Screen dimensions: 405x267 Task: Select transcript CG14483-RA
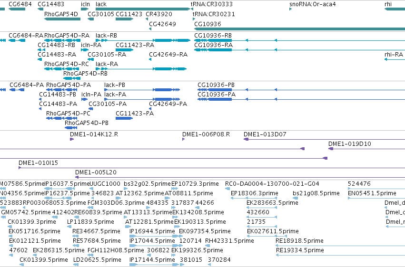pyautogui.click(x=57, y=54)
